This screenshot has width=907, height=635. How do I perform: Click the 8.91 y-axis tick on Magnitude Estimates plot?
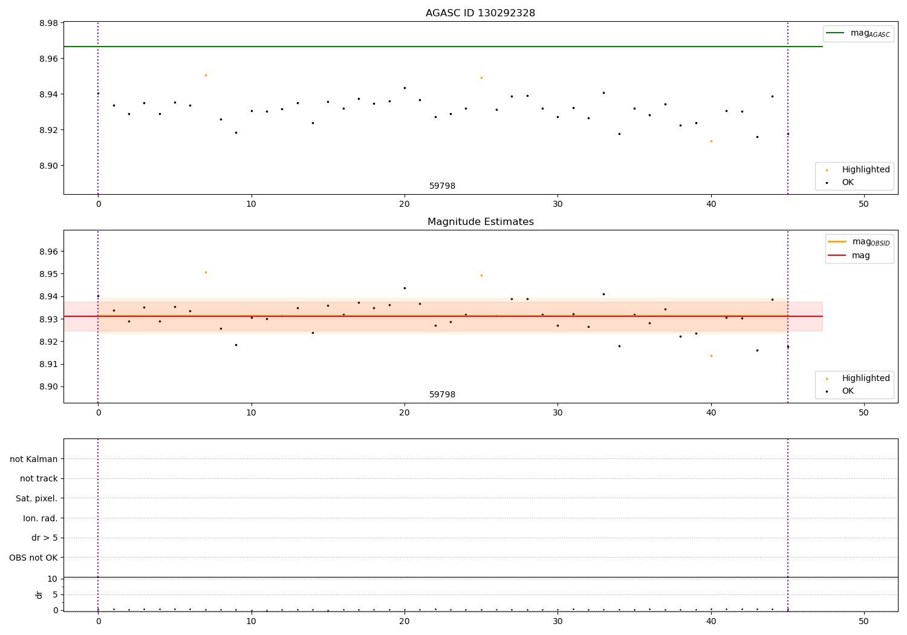pyautogui.click(x=48, y=364)
